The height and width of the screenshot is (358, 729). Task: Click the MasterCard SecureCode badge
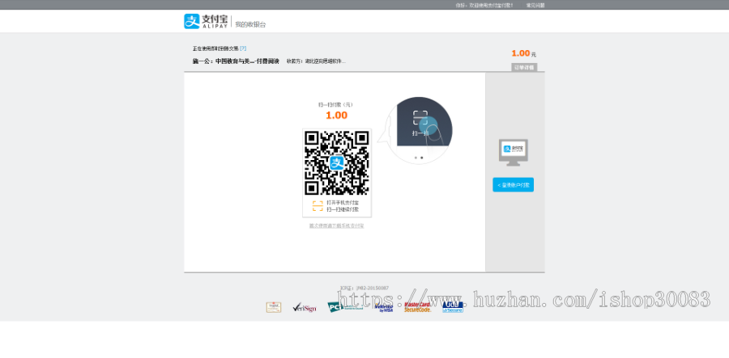pos(418,306)
